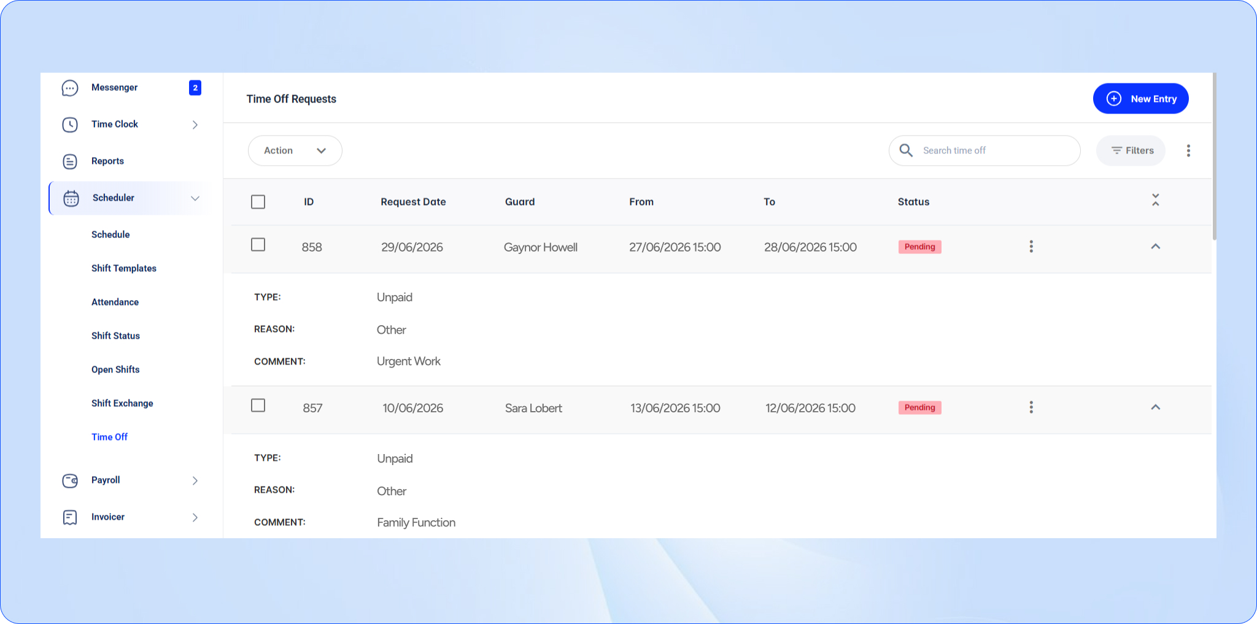Click comment Family Function
This screenshot has height=624, width=1257.
[416, 523]
